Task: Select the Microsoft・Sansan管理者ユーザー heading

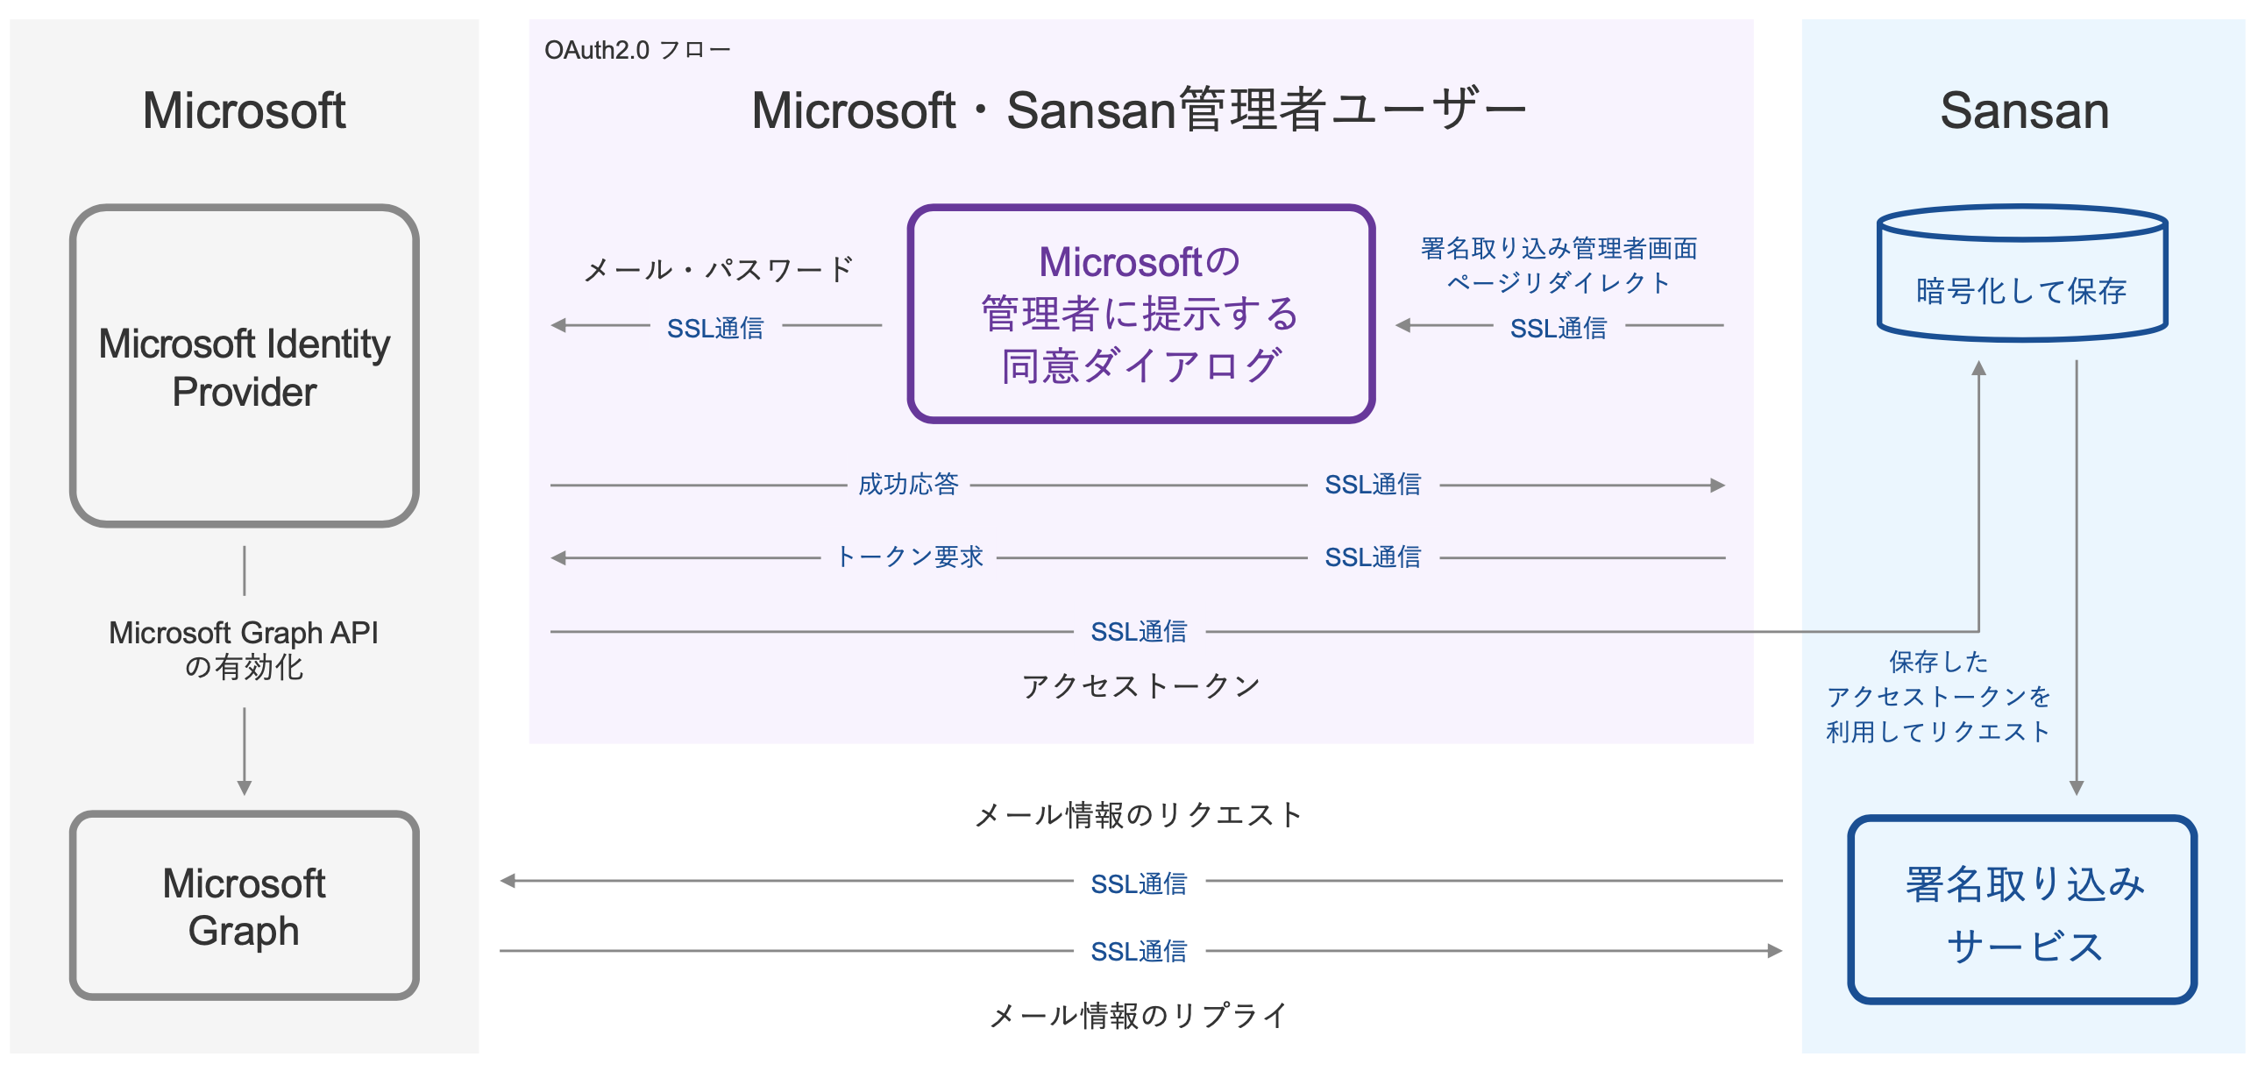Action: (1139, 110)
